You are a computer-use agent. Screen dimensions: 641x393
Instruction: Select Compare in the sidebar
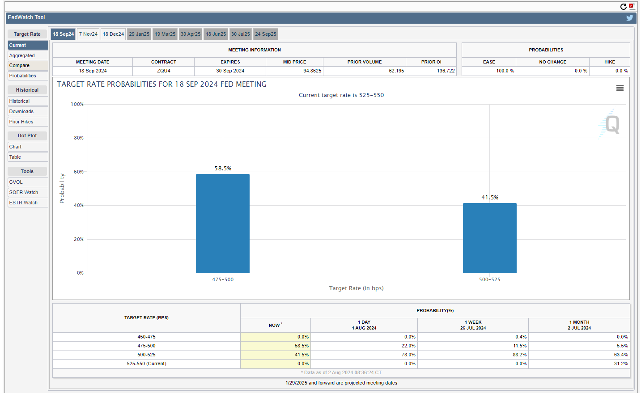[x=27, y=66]
